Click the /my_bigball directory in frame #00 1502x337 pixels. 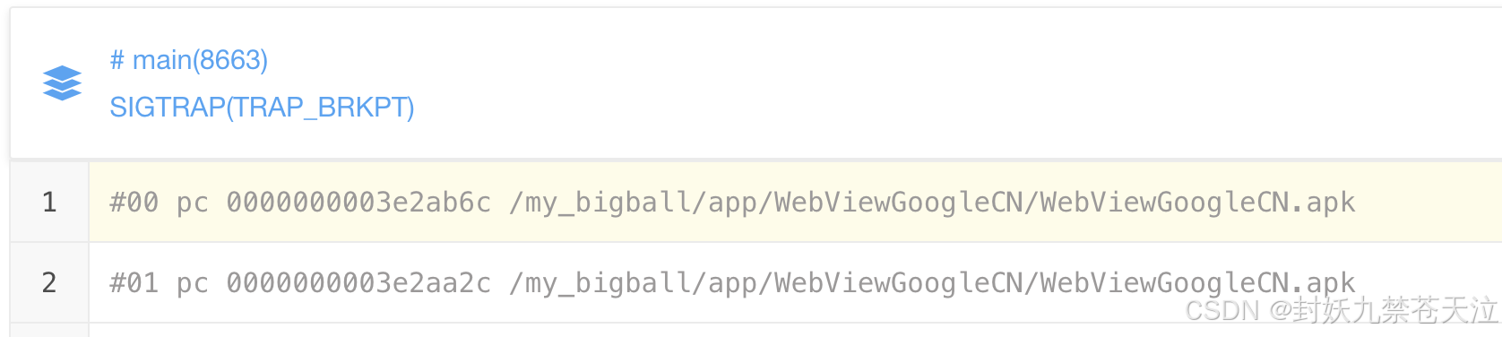(x=600, y=203)
